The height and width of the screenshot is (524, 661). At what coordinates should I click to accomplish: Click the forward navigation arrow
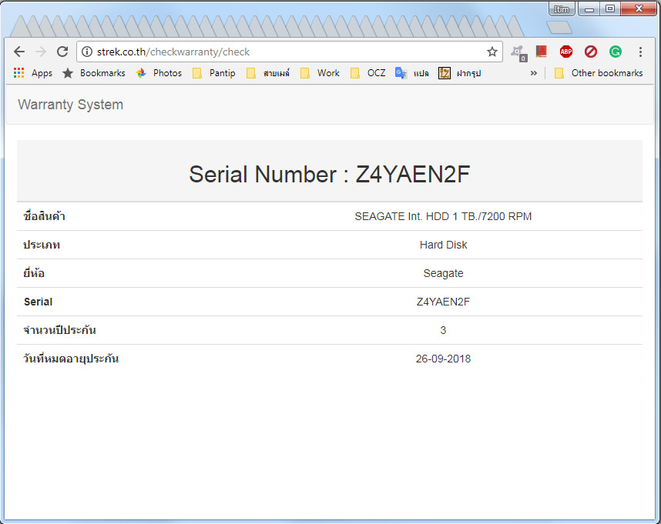41,52
